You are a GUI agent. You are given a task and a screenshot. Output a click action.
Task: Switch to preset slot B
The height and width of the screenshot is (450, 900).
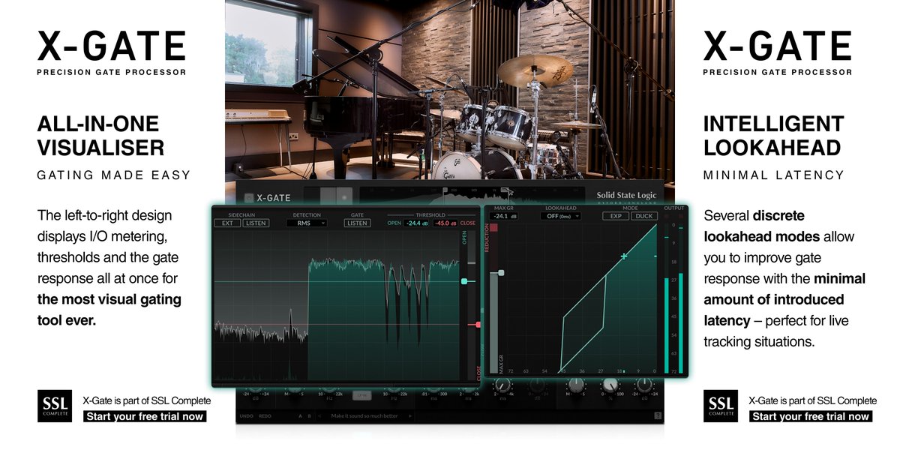pyautogui.click(x=309, y=416)
